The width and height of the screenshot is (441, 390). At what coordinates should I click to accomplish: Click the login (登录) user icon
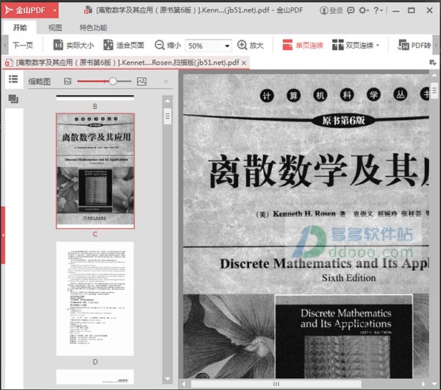click(x=323, y=10)
